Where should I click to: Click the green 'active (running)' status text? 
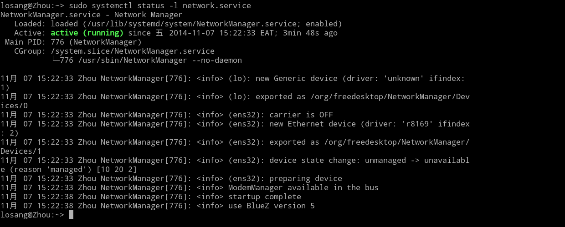pos(87,33)
